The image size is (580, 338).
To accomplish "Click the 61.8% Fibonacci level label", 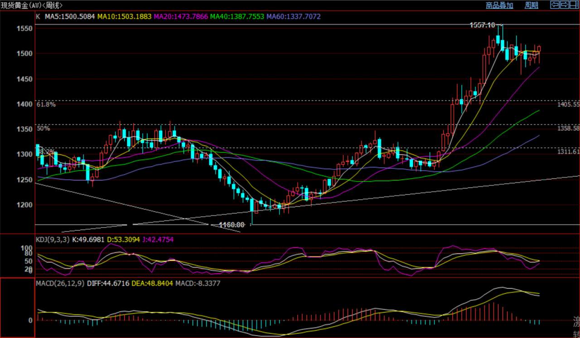I will pyautogui.click(x=46, y=105).
